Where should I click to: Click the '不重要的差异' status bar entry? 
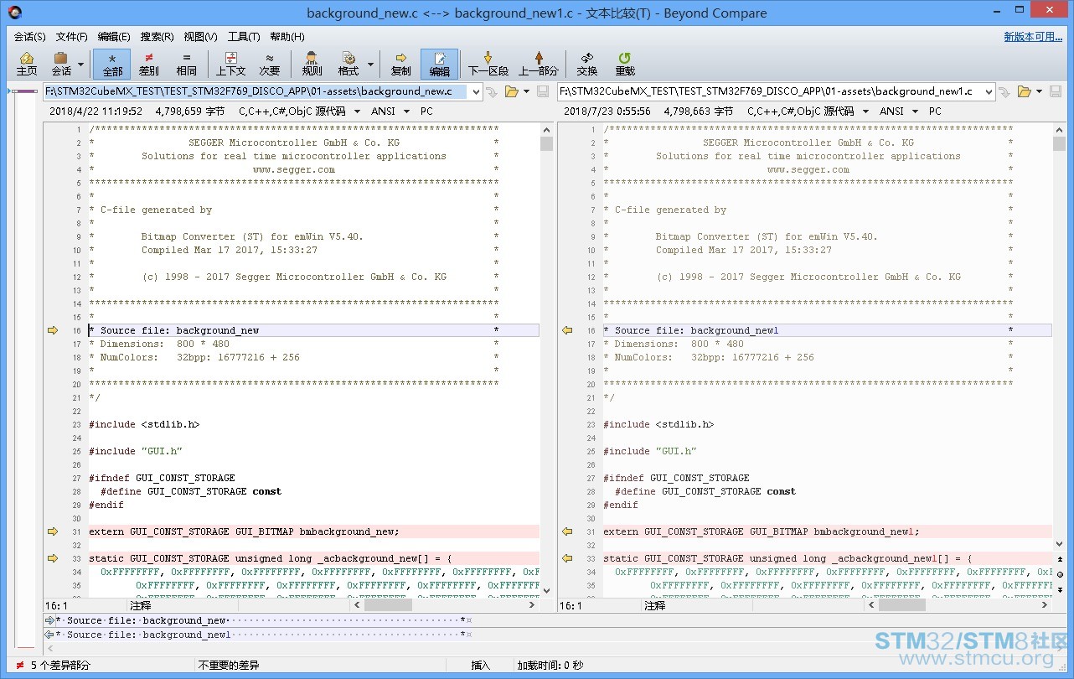click(x=229, y=666)
